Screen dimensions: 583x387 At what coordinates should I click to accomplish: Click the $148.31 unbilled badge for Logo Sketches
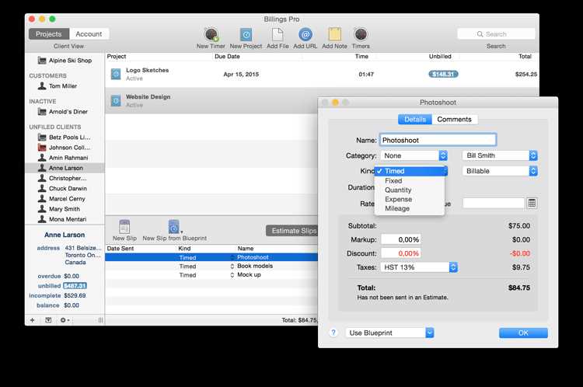click(x=443, y=74)
